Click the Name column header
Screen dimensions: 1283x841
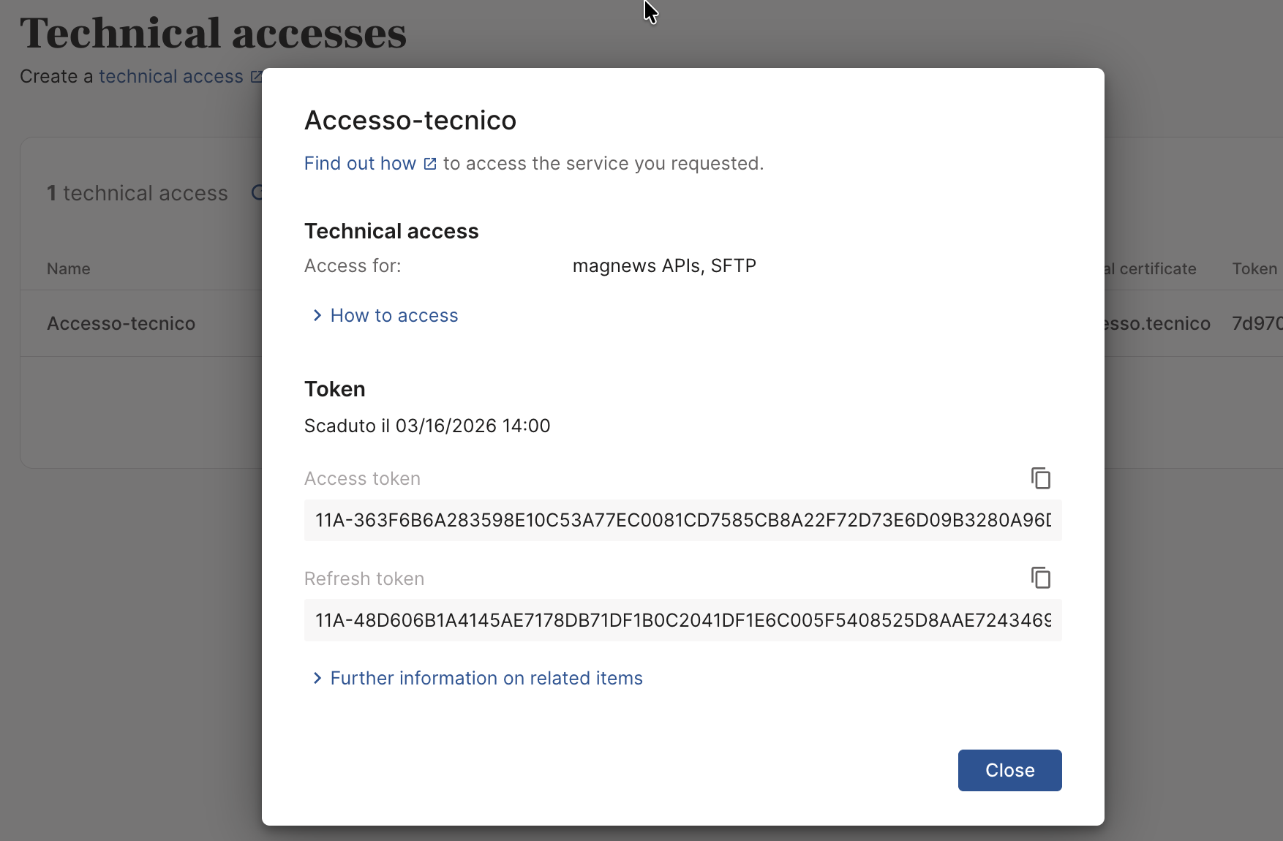point(69,268)
